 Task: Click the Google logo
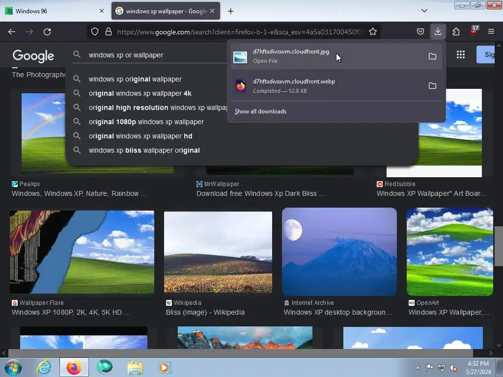pos(33,56)
